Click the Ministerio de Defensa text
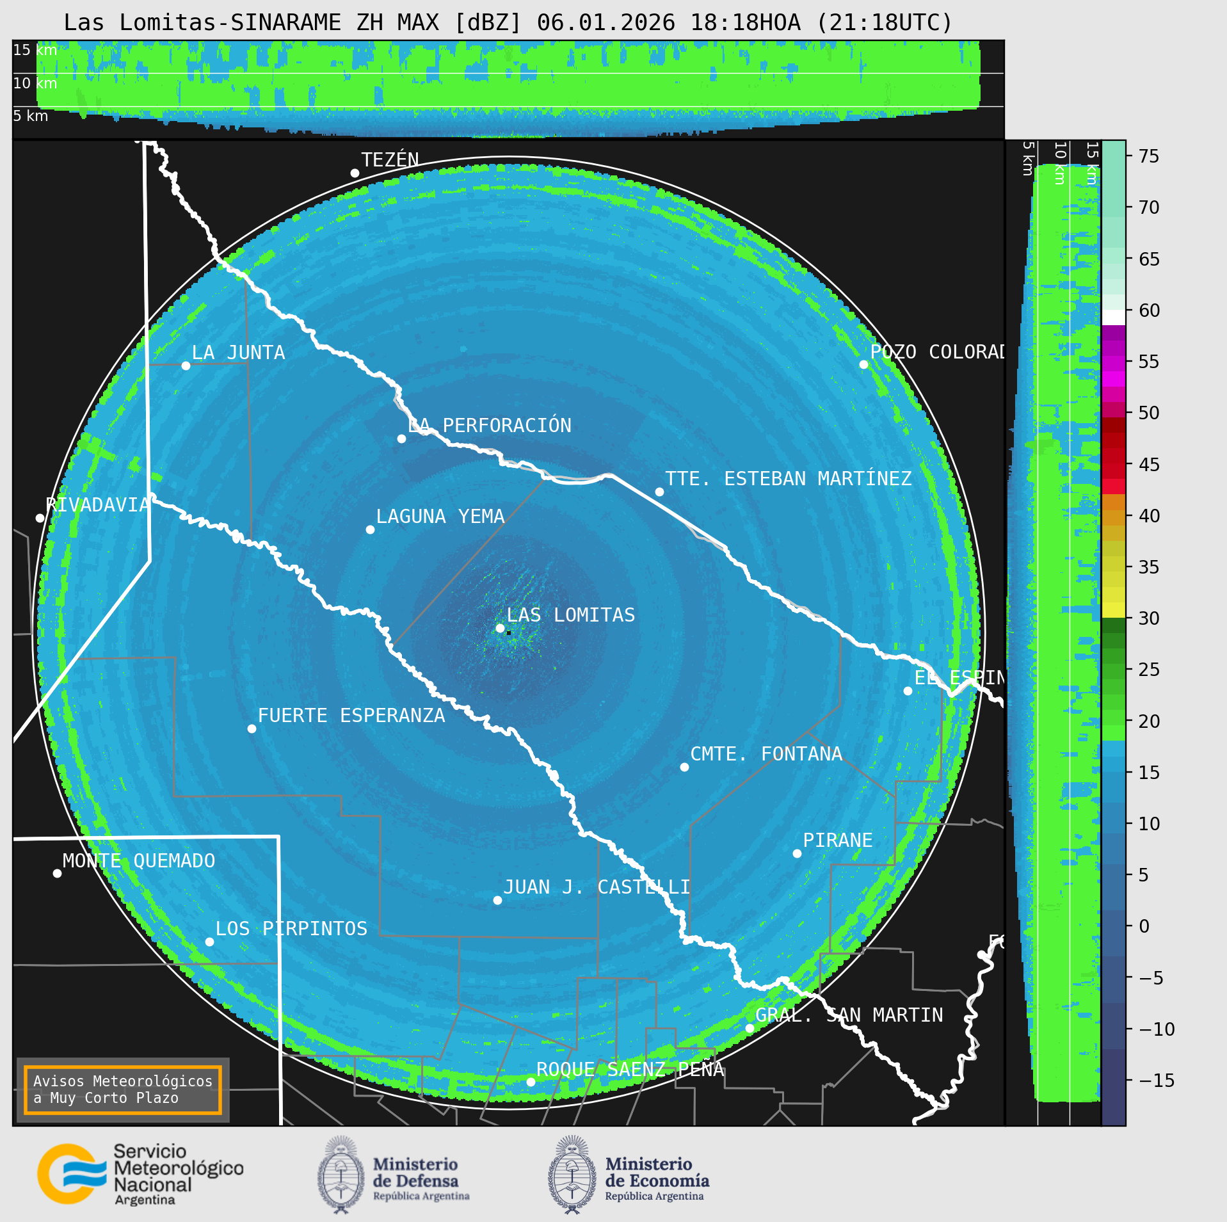Image resolution: width=1227 pixels, height=1222 pixels. (416, 1172)
